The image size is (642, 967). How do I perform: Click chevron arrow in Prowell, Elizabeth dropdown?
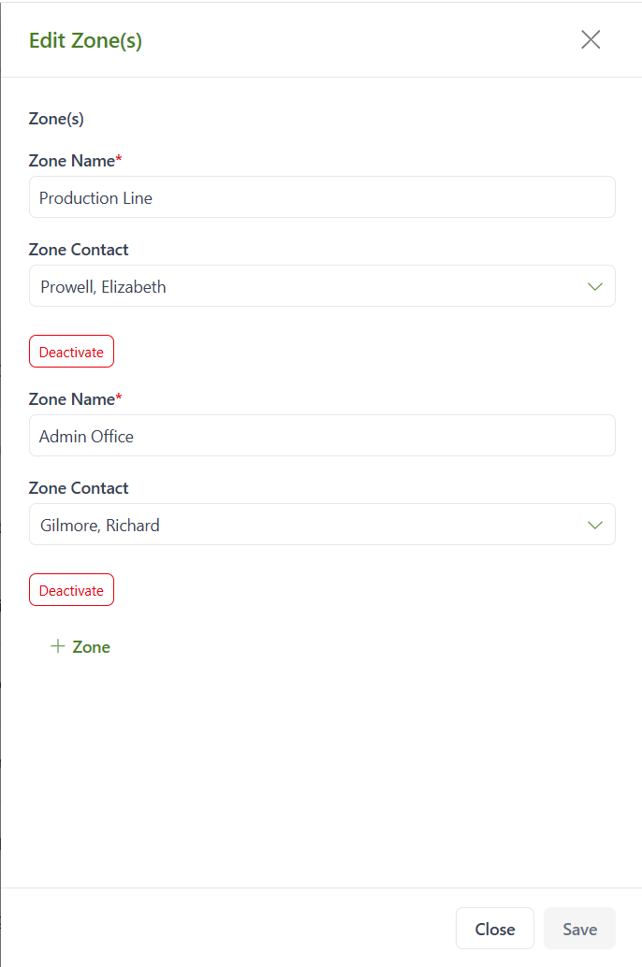[595, 286]
